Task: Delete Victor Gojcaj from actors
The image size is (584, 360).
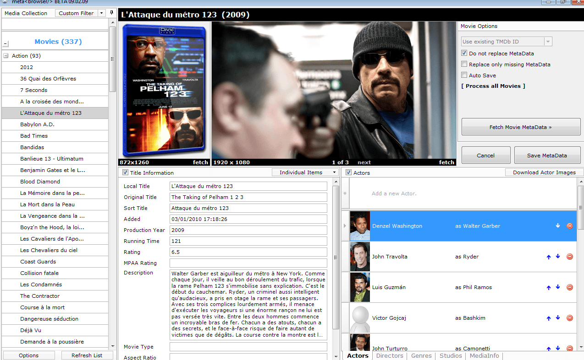Action: (x=570, y=318)
